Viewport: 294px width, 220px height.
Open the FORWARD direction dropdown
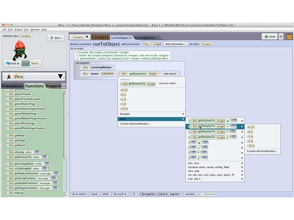[107, 74]
